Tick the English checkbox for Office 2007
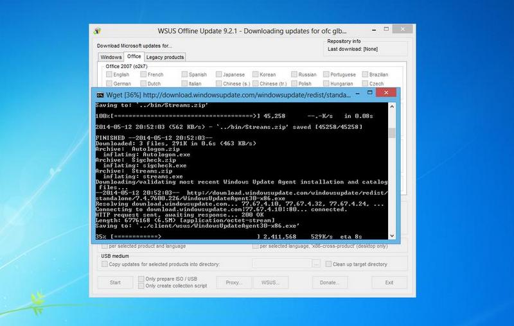514x326 pixels. [109, 74]
